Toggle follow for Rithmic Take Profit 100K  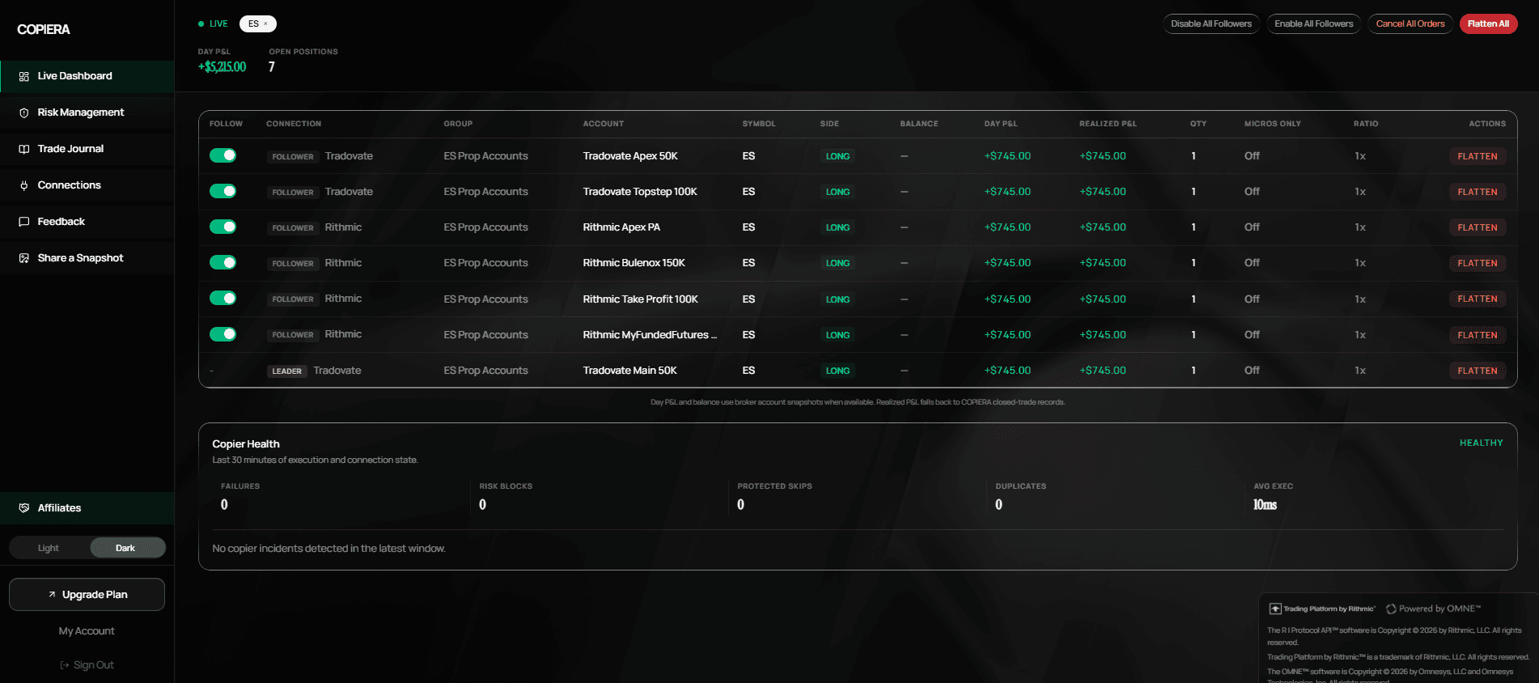(223, 298)
